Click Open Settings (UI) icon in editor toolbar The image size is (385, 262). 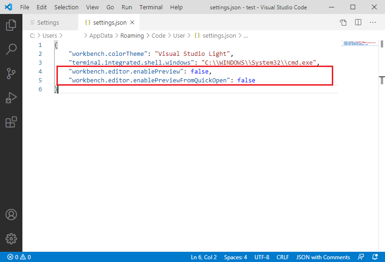point(343,22)
